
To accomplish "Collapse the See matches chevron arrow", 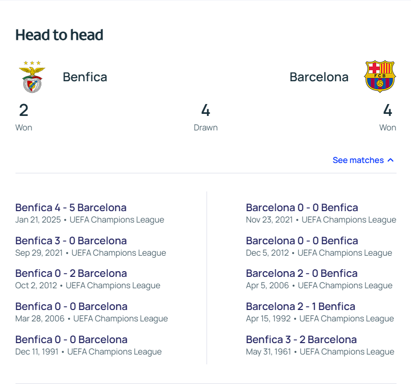I will 390,160.
